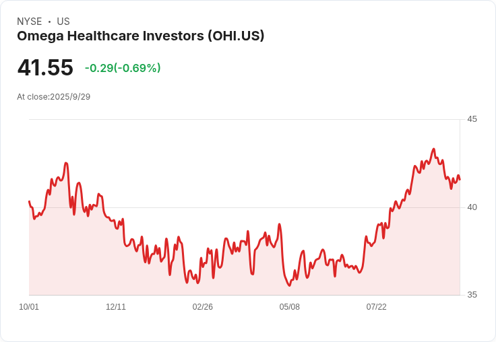The width and height of the screenshot is (496, 342).
Task: Click the 35 y-axis label
Action: [472, 295]
